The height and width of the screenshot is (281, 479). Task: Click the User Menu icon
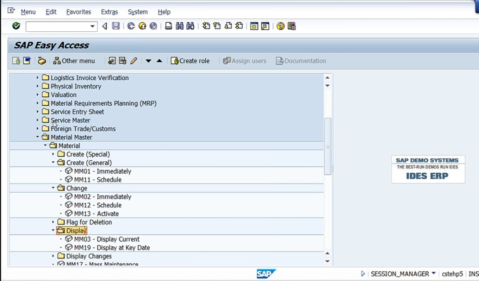click(16, 60)
